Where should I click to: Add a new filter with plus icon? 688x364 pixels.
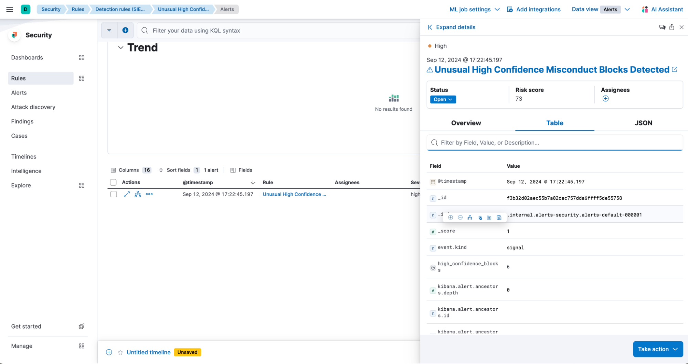point(125,30)
